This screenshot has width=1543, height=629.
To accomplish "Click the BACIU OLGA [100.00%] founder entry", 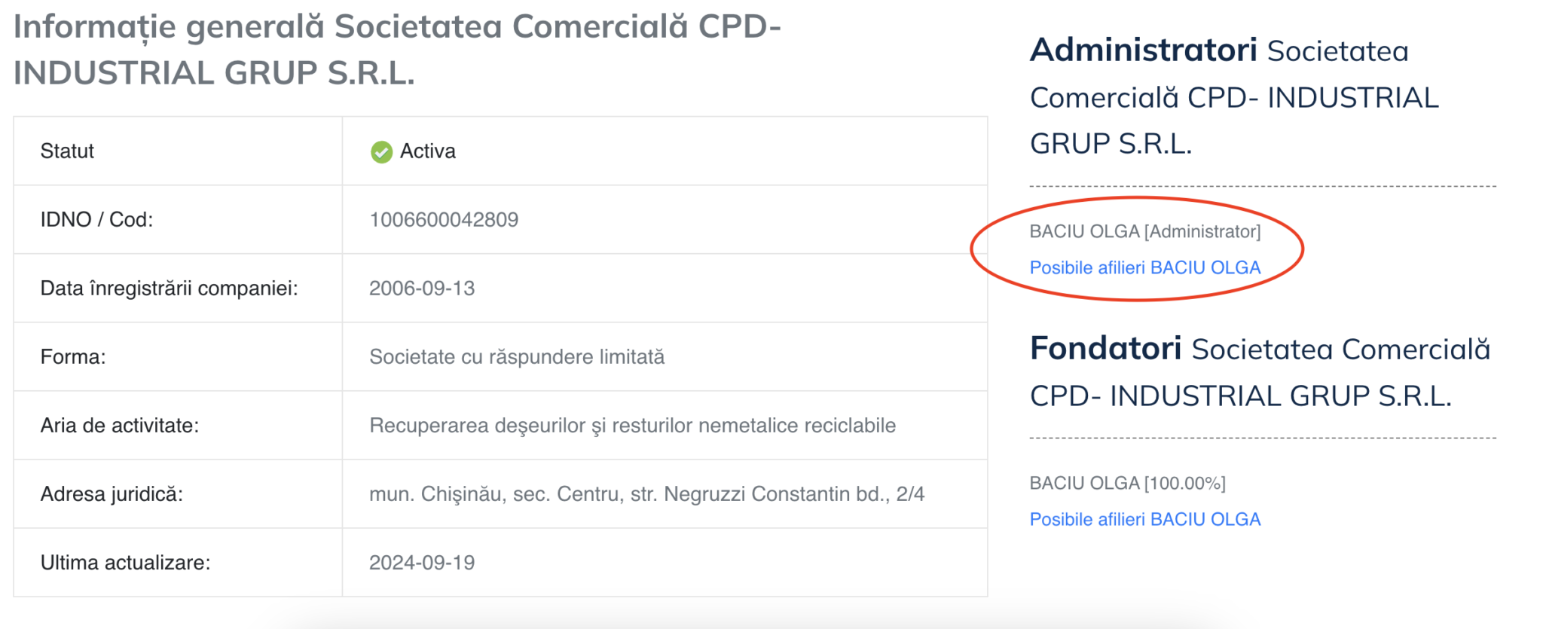I will pos(1127,483).
